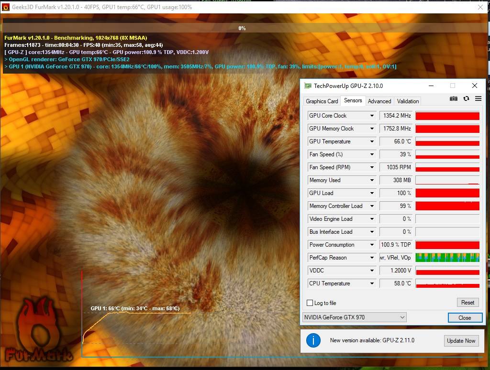Click the Close button in GPU-Z

click(465, 317)
